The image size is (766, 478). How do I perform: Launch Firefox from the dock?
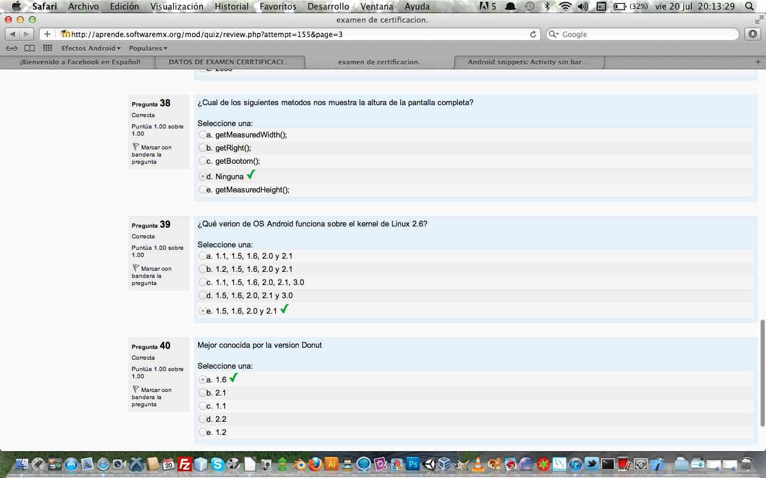(x=315, y=464)
